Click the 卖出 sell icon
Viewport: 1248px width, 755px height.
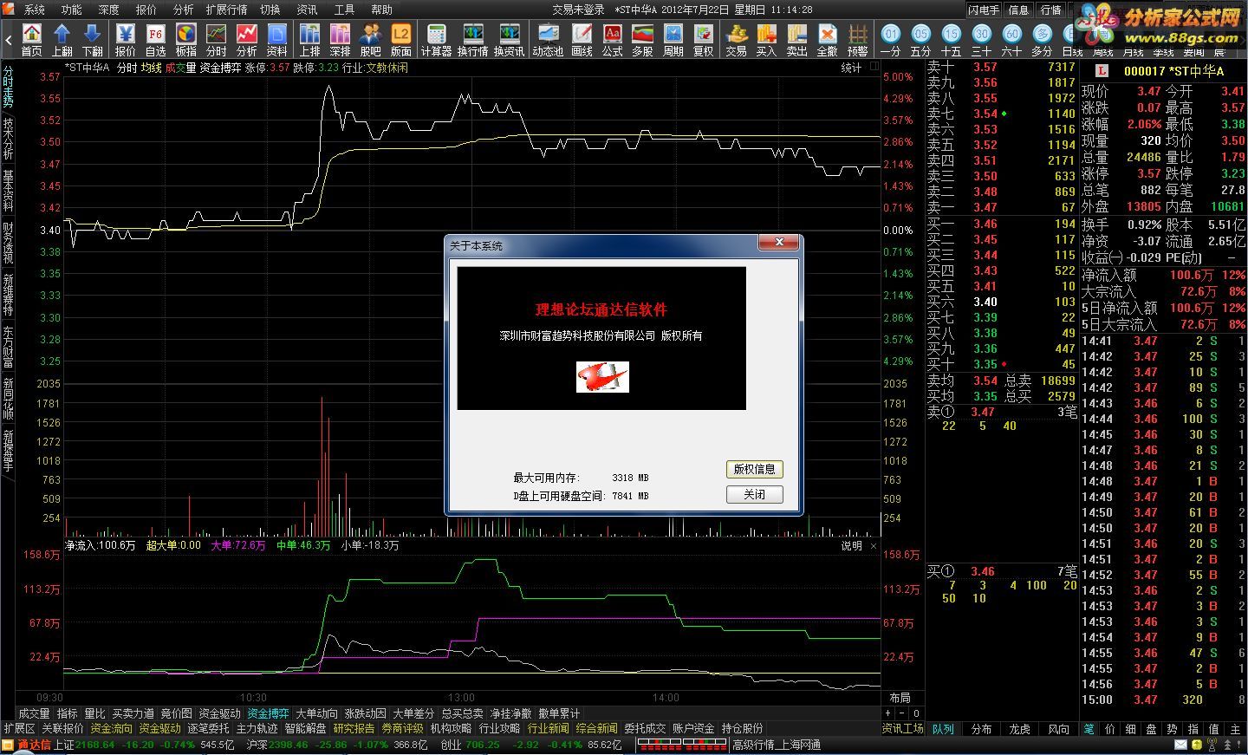coord(797,40)
